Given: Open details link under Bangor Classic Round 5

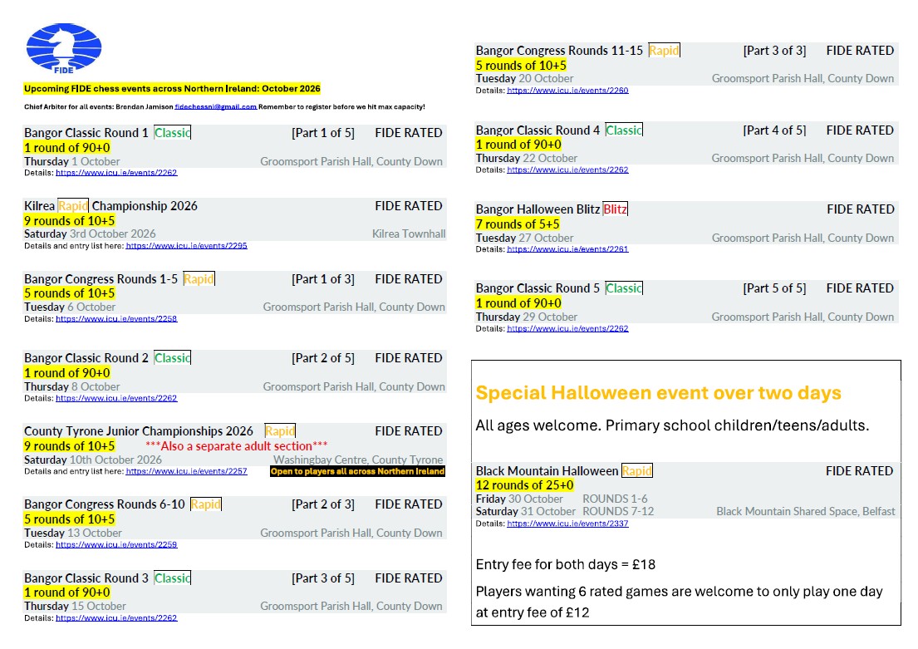Looking at the screenshot, I should tap(567, 328).
